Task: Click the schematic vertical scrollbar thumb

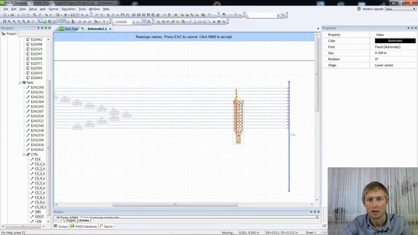Action: point(317,74)
